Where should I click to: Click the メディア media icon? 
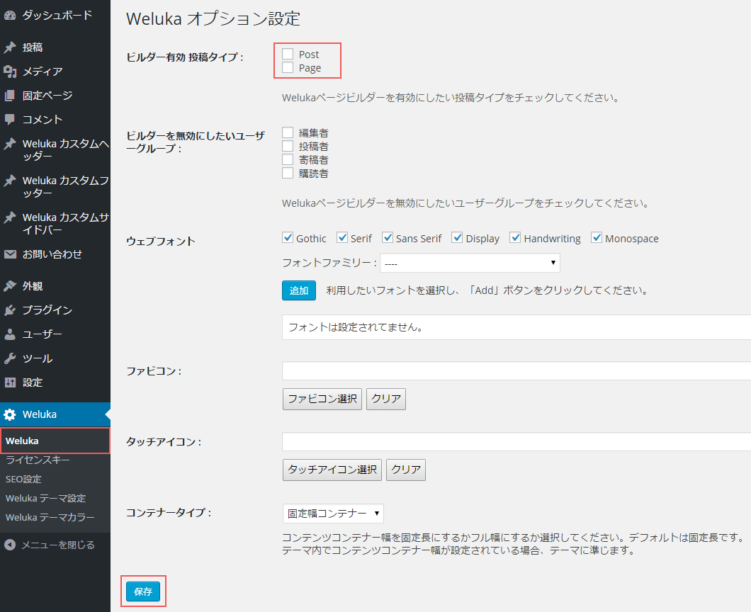(10, 72)
